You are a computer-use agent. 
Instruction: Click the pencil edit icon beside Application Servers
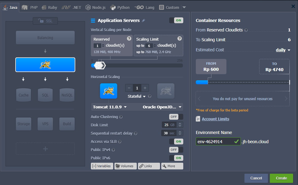point(143,20)
